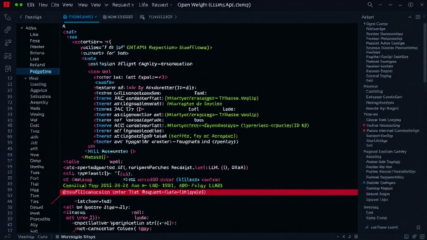Click 'Srioed Asyes' in the right panel
Image resolution: width=427 pixels, height=240 pixels.
coord(378,194)
